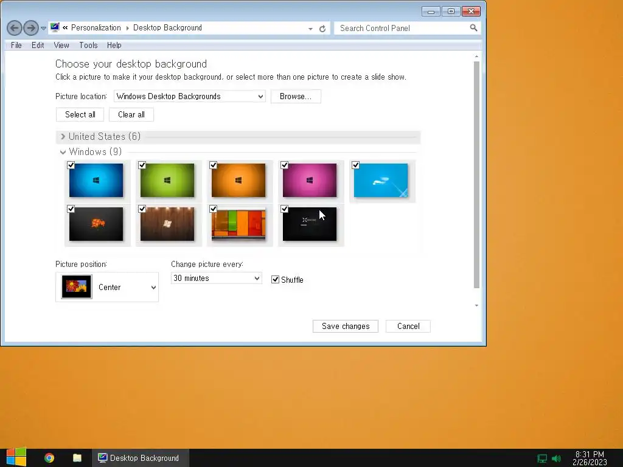Uncheck the black wallpaper checkbox

click(x=285, y=209)
